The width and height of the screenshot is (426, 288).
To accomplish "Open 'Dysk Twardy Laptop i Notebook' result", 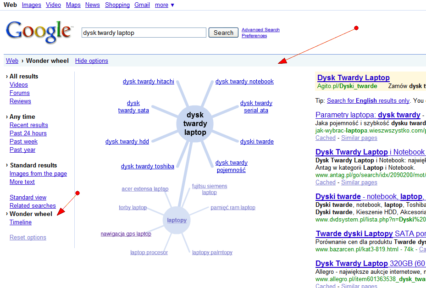I will click(x=370, y=152).
